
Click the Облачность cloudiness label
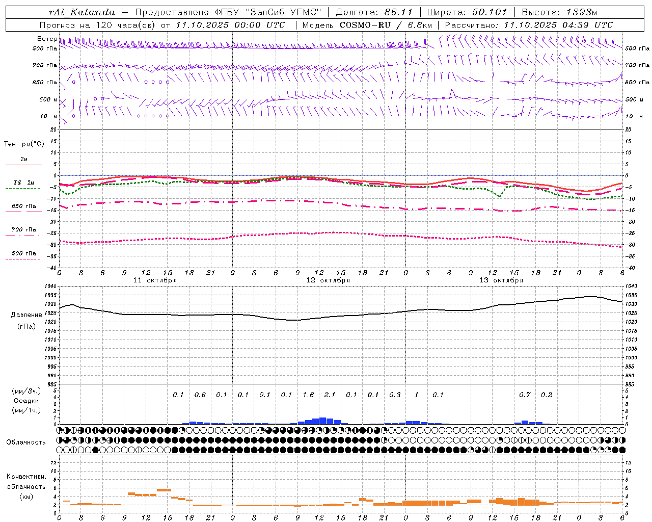tap(26, 442)
